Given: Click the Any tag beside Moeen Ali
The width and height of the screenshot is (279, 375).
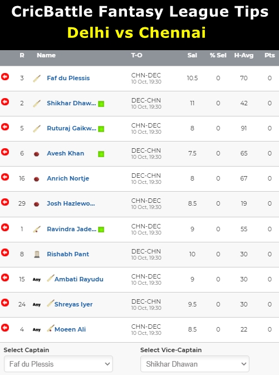Looking at the screenshot, I should 37,329.
